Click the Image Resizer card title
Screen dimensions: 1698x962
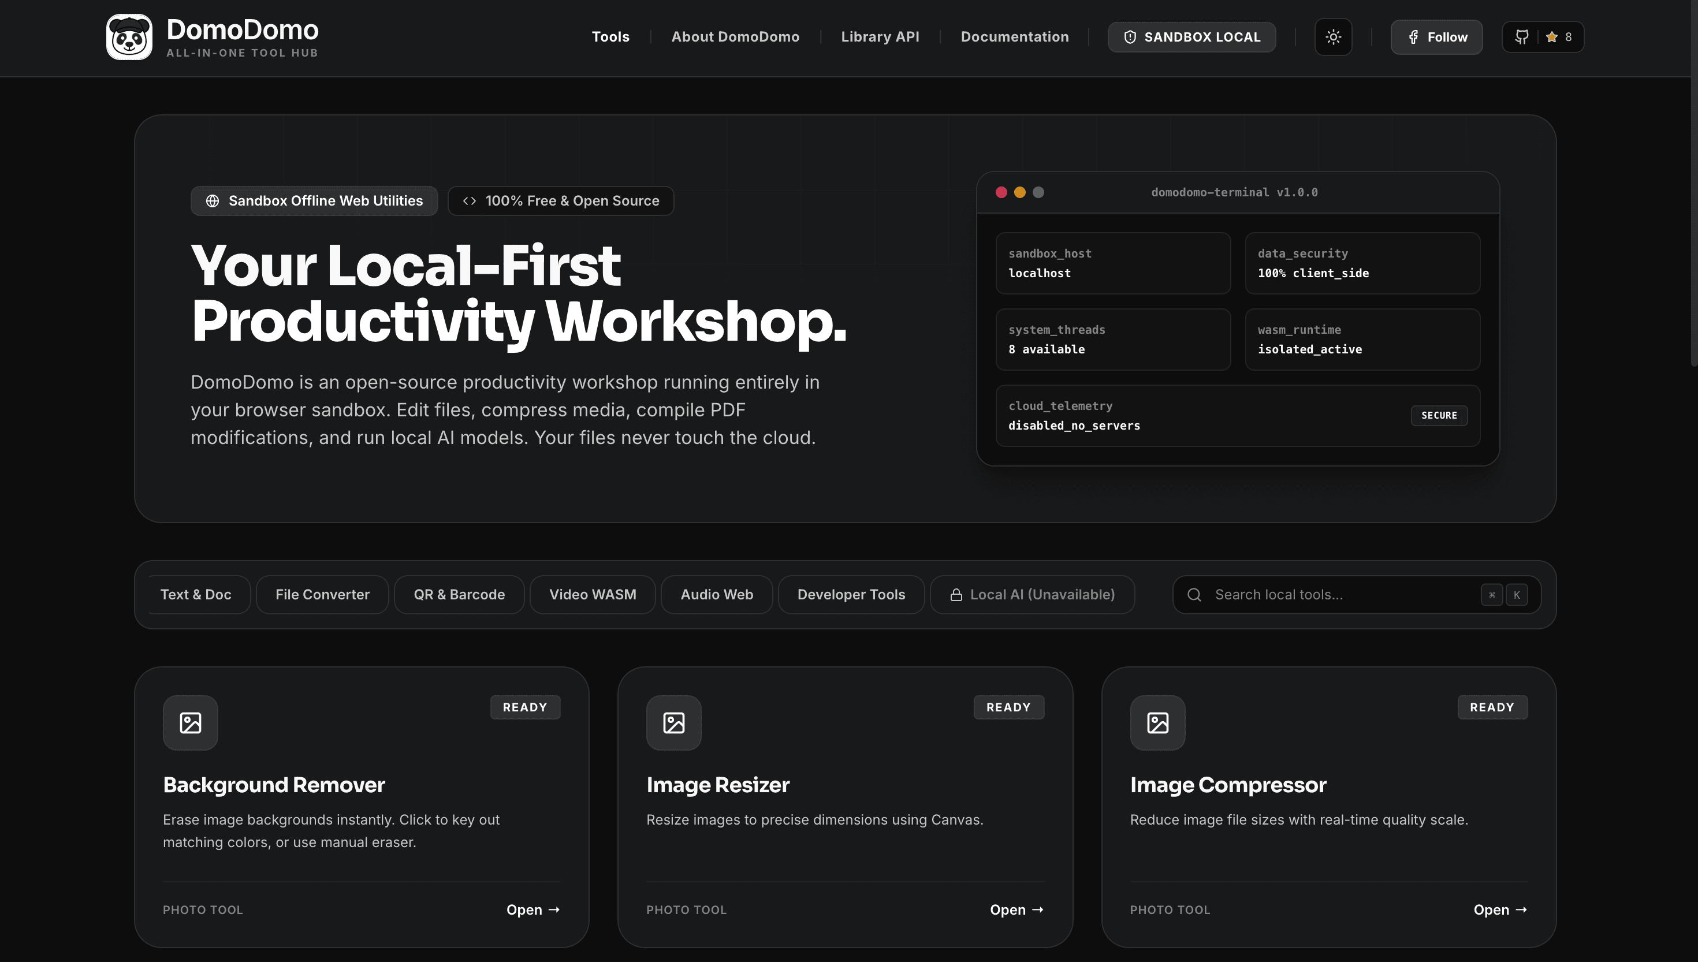tap(717, 785)
